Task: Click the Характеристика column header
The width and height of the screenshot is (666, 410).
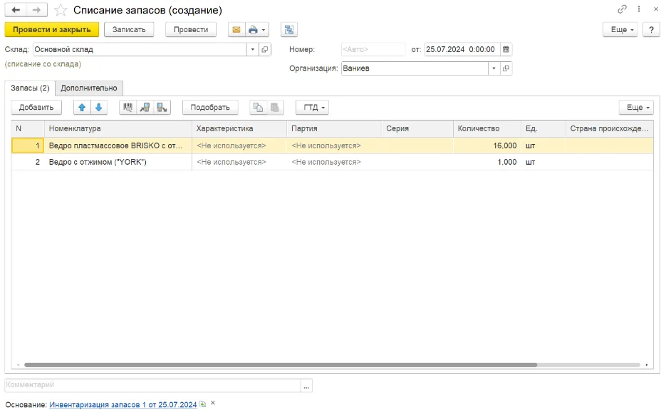Action: pos(239,128)
